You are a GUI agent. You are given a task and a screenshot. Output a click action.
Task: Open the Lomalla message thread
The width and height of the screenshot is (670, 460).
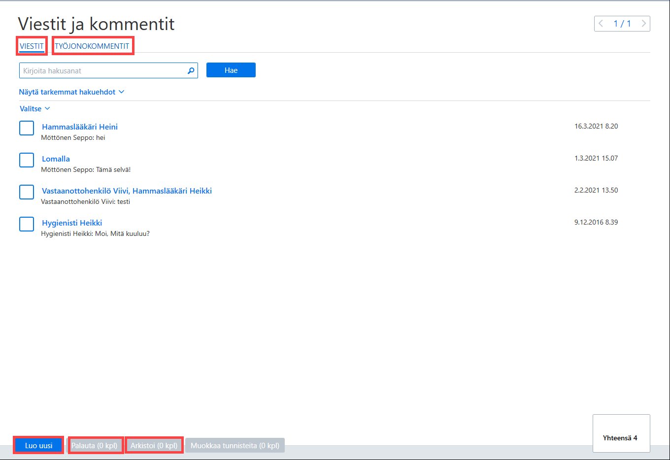(56, 159)
